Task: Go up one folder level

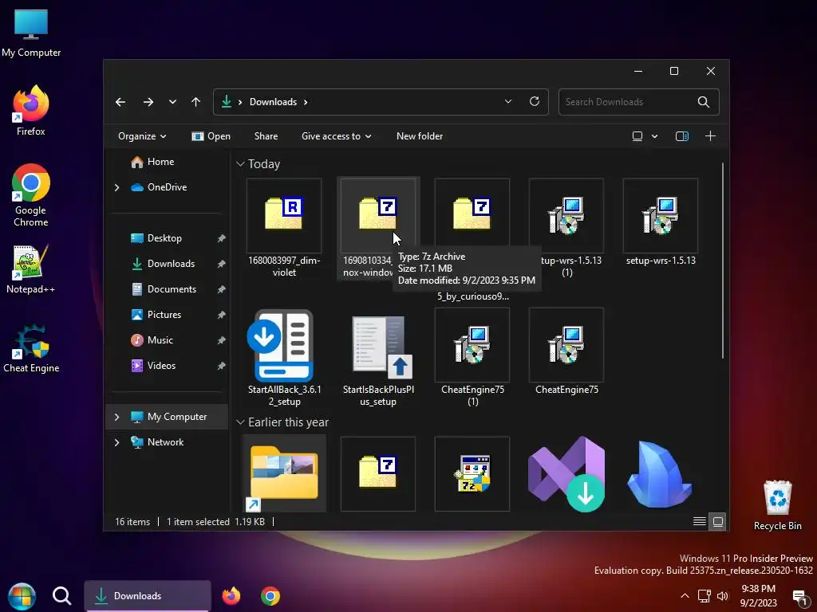Action: point(195,102)
